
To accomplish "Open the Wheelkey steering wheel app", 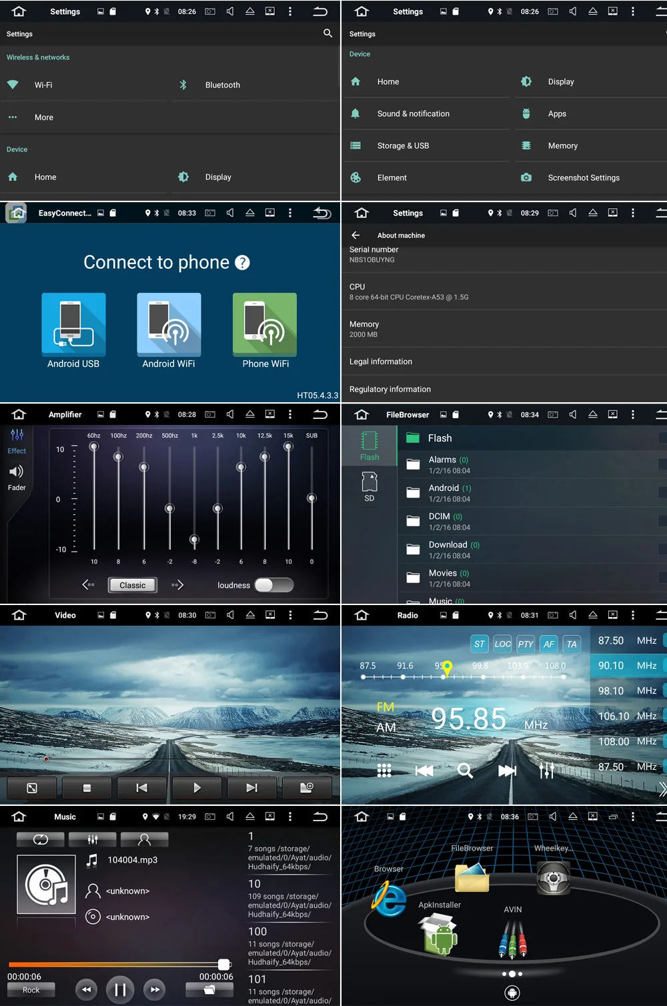I will [553, 877].
